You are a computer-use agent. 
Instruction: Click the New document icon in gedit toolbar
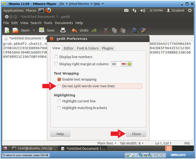[7, 30]
